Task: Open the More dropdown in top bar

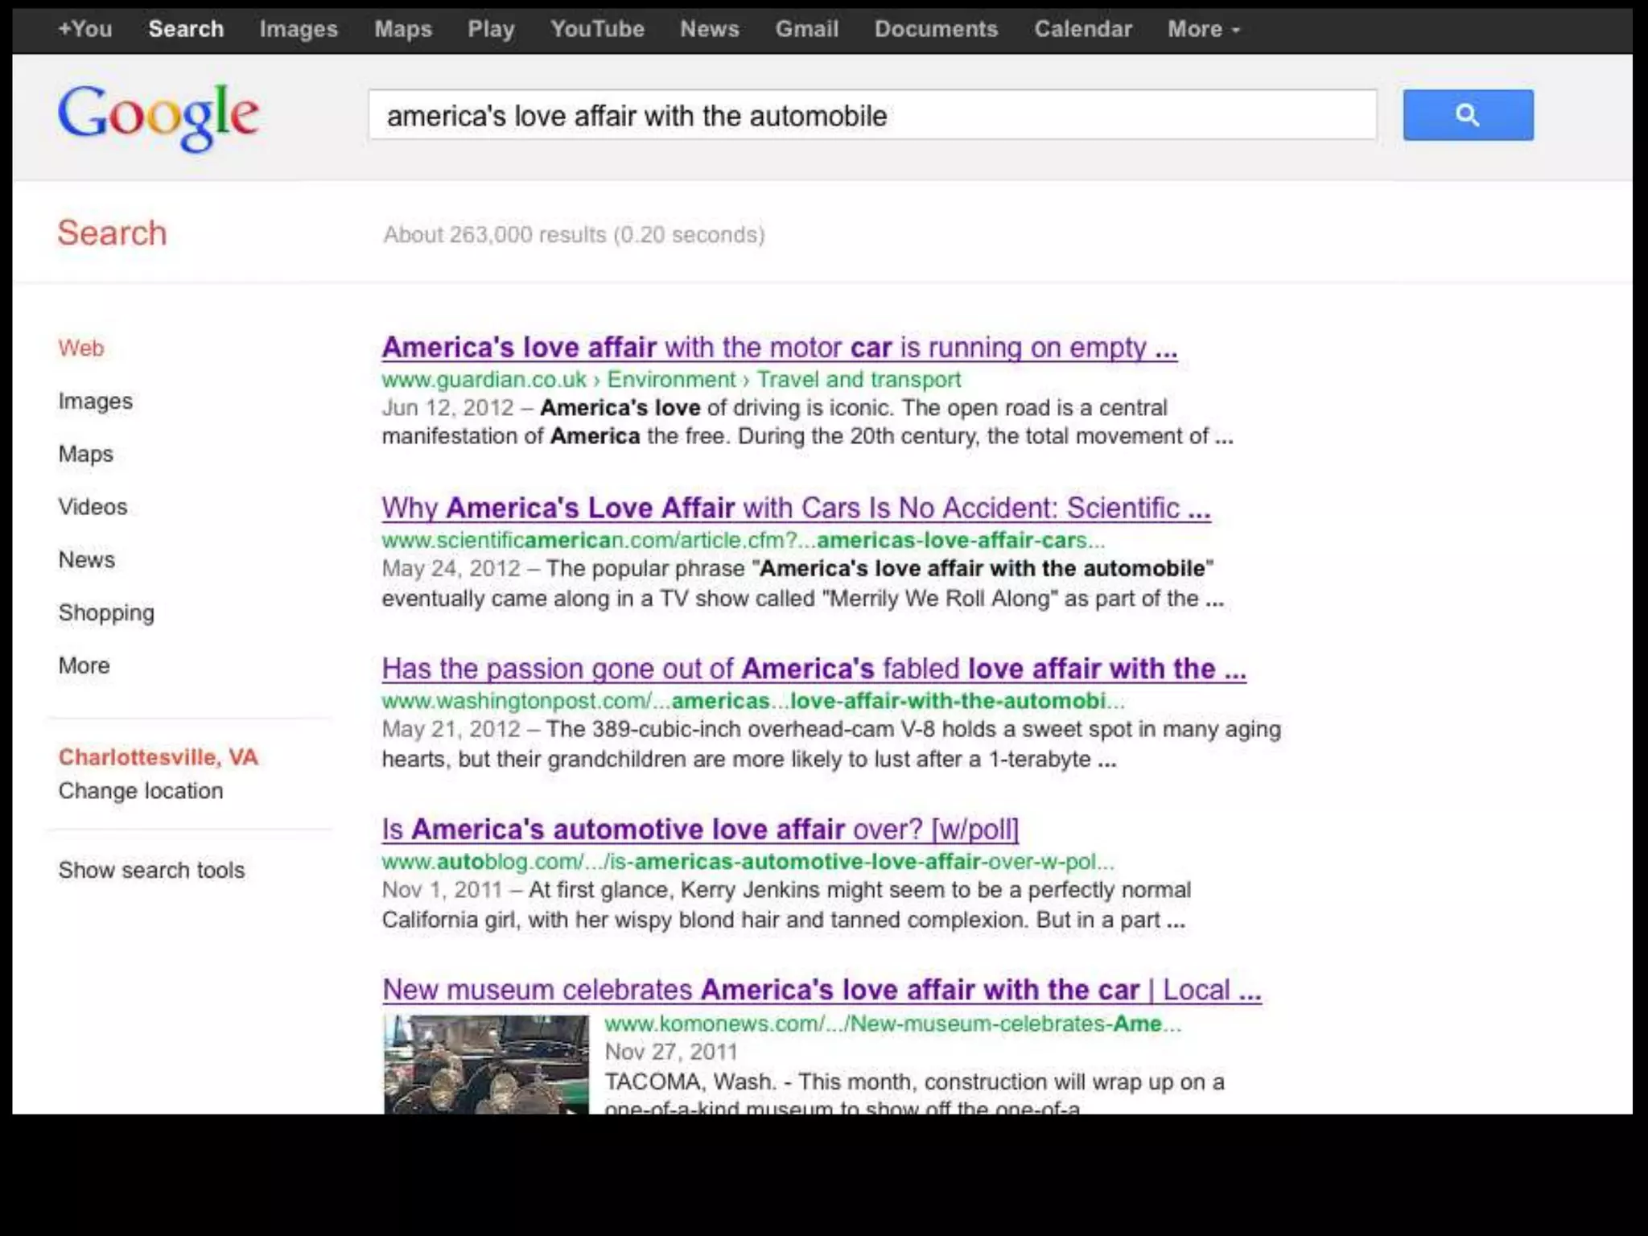Action: coord(1203,29)
